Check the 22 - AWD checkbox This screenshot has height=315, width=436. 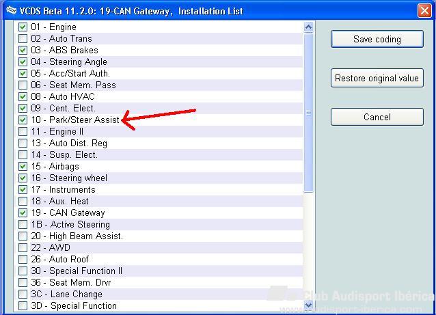coord(23,247)
